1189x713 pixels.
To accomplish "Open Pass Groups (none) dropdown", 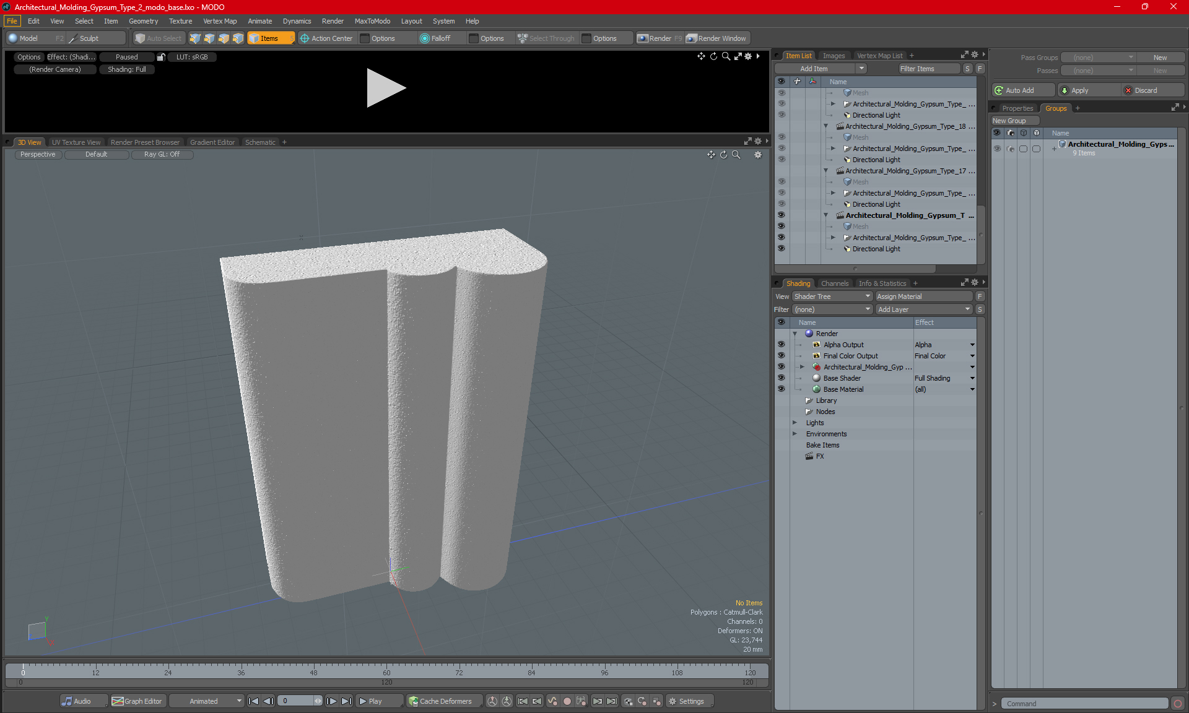I will 1098,58.
